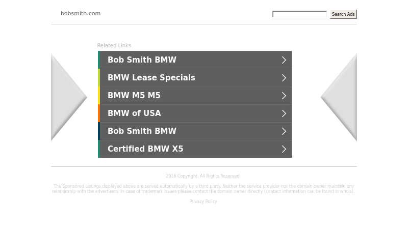Image resolution: width=408 pixels, height=232 pixels.
Task: Open the Privacy Policy link
Action: [x=203, y=201]
